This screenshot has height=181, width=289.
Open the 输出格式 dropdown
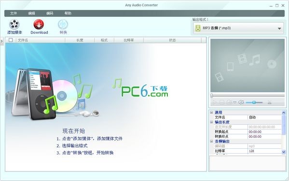238,28
